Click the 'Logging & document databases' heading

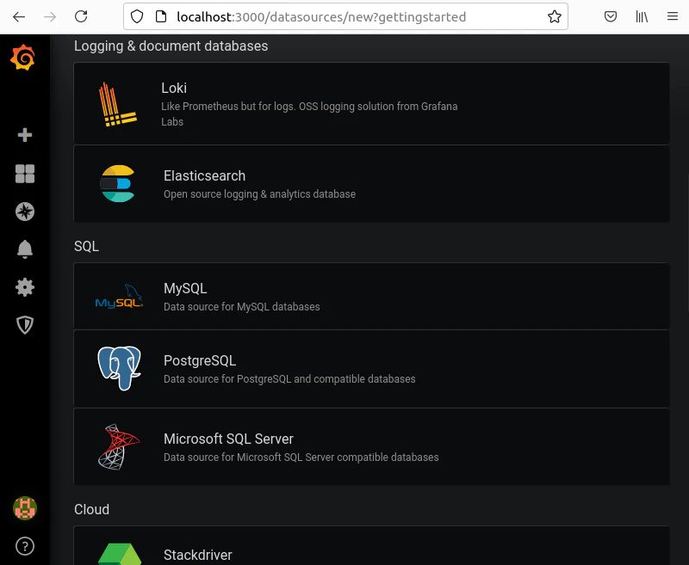pyautogui.click(x=171, y=46)
